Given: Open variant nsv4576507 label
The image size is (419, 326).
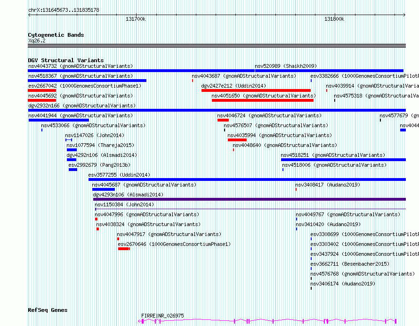Looking at the screenshot, I should pyautogui.click(x=276, y=125).
